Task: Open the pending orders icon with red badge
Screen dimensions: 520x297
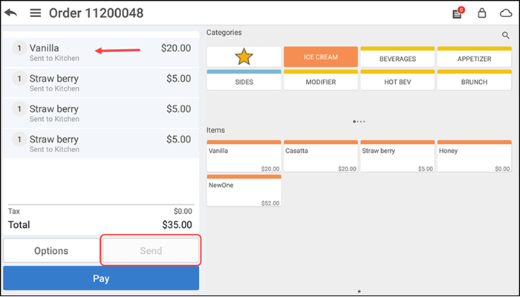Action: (x=458, y=13)
